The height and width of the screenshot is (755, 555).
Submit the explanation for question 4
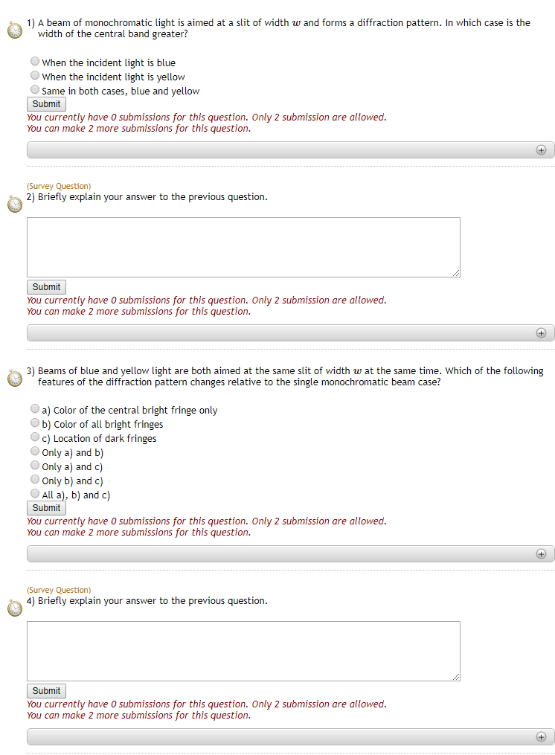[x=46, y=691]
